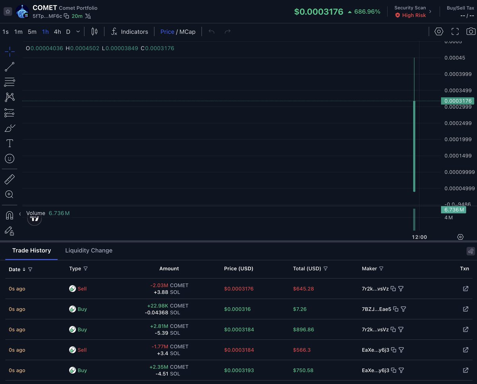The height and width of the screenshot is (384, 477).
Task: Open price scale settings gear at chart bottom
Action: [460, 237]
